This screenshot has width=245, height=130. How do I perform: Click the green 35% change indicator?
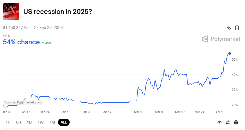coord(47,43)
